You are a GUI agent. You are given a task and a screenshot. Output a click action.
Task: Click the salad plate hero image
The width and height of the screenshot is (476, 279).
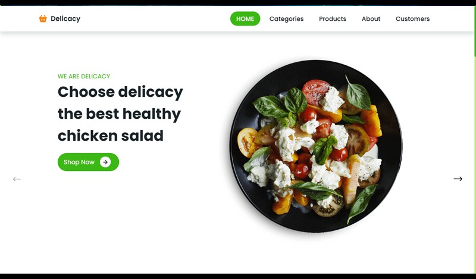click(316, 146)
